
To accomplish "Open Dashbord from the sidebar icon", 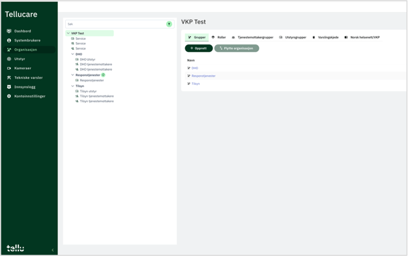I will click(9, 31).
